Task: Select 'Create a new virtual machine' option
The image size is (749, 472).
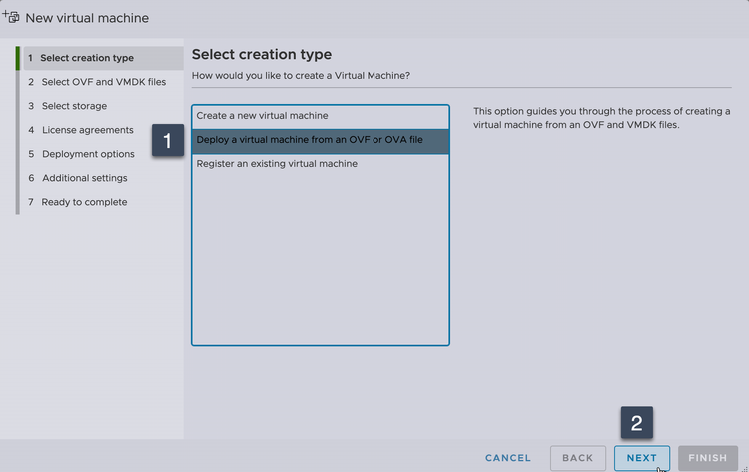Action: click(262, 116)
